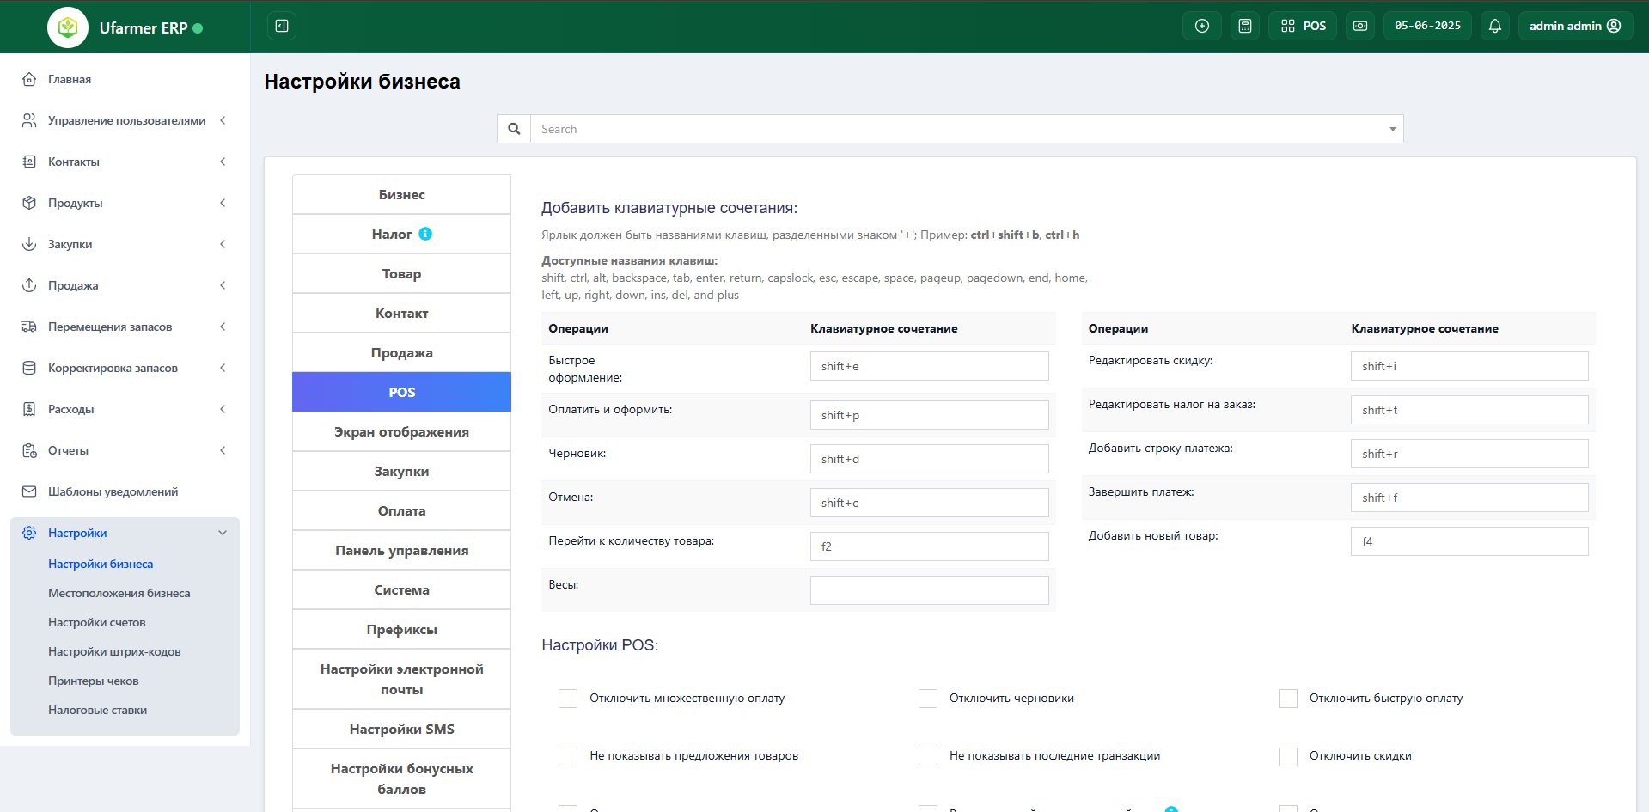Toggle Отключить черновики checkbox
This screenshot has height=812, width=1649.
point(928,699)
